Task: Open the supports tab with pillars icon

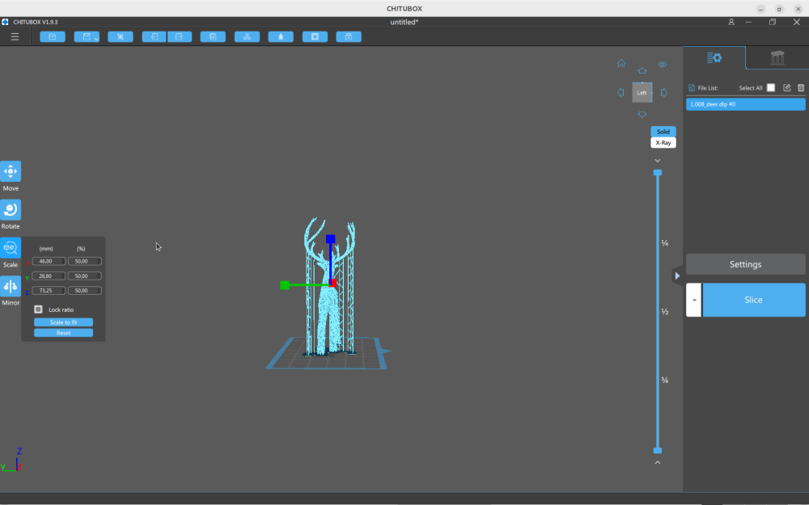Action: point(777,57)
